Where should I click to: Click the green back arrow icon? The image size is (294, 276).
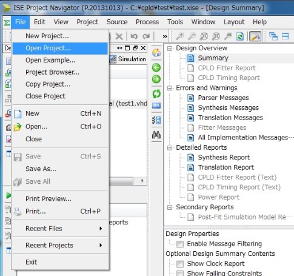156,67
